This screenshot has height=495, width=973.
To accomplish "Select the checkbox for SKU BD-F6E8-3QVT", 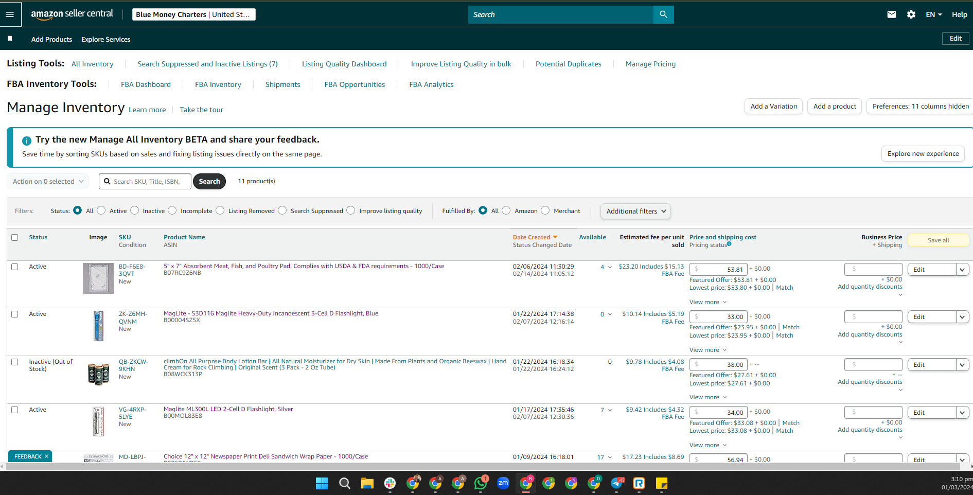I will click(x=15, y=267).
